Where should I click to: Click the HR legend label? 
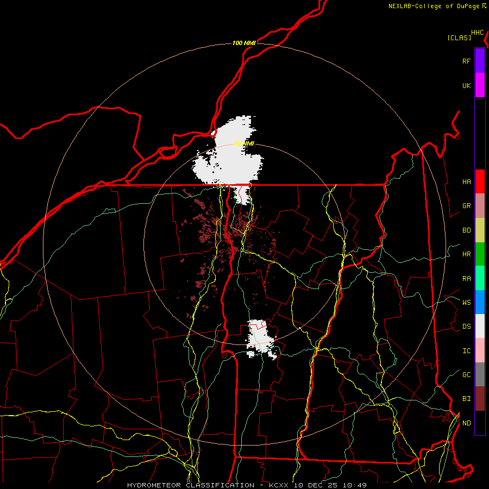tap(466, 254)
